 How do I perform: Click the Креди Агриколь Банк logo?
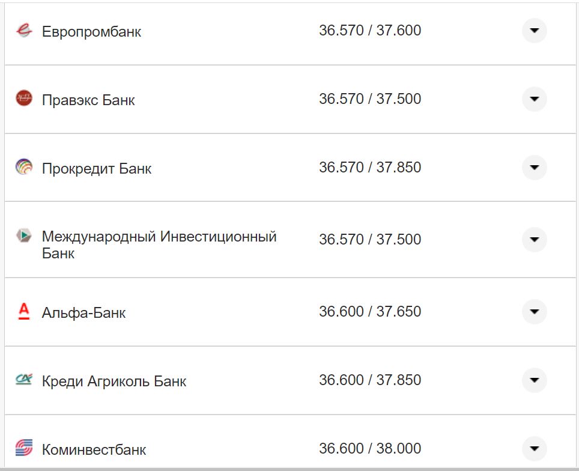tap(23, 379)
